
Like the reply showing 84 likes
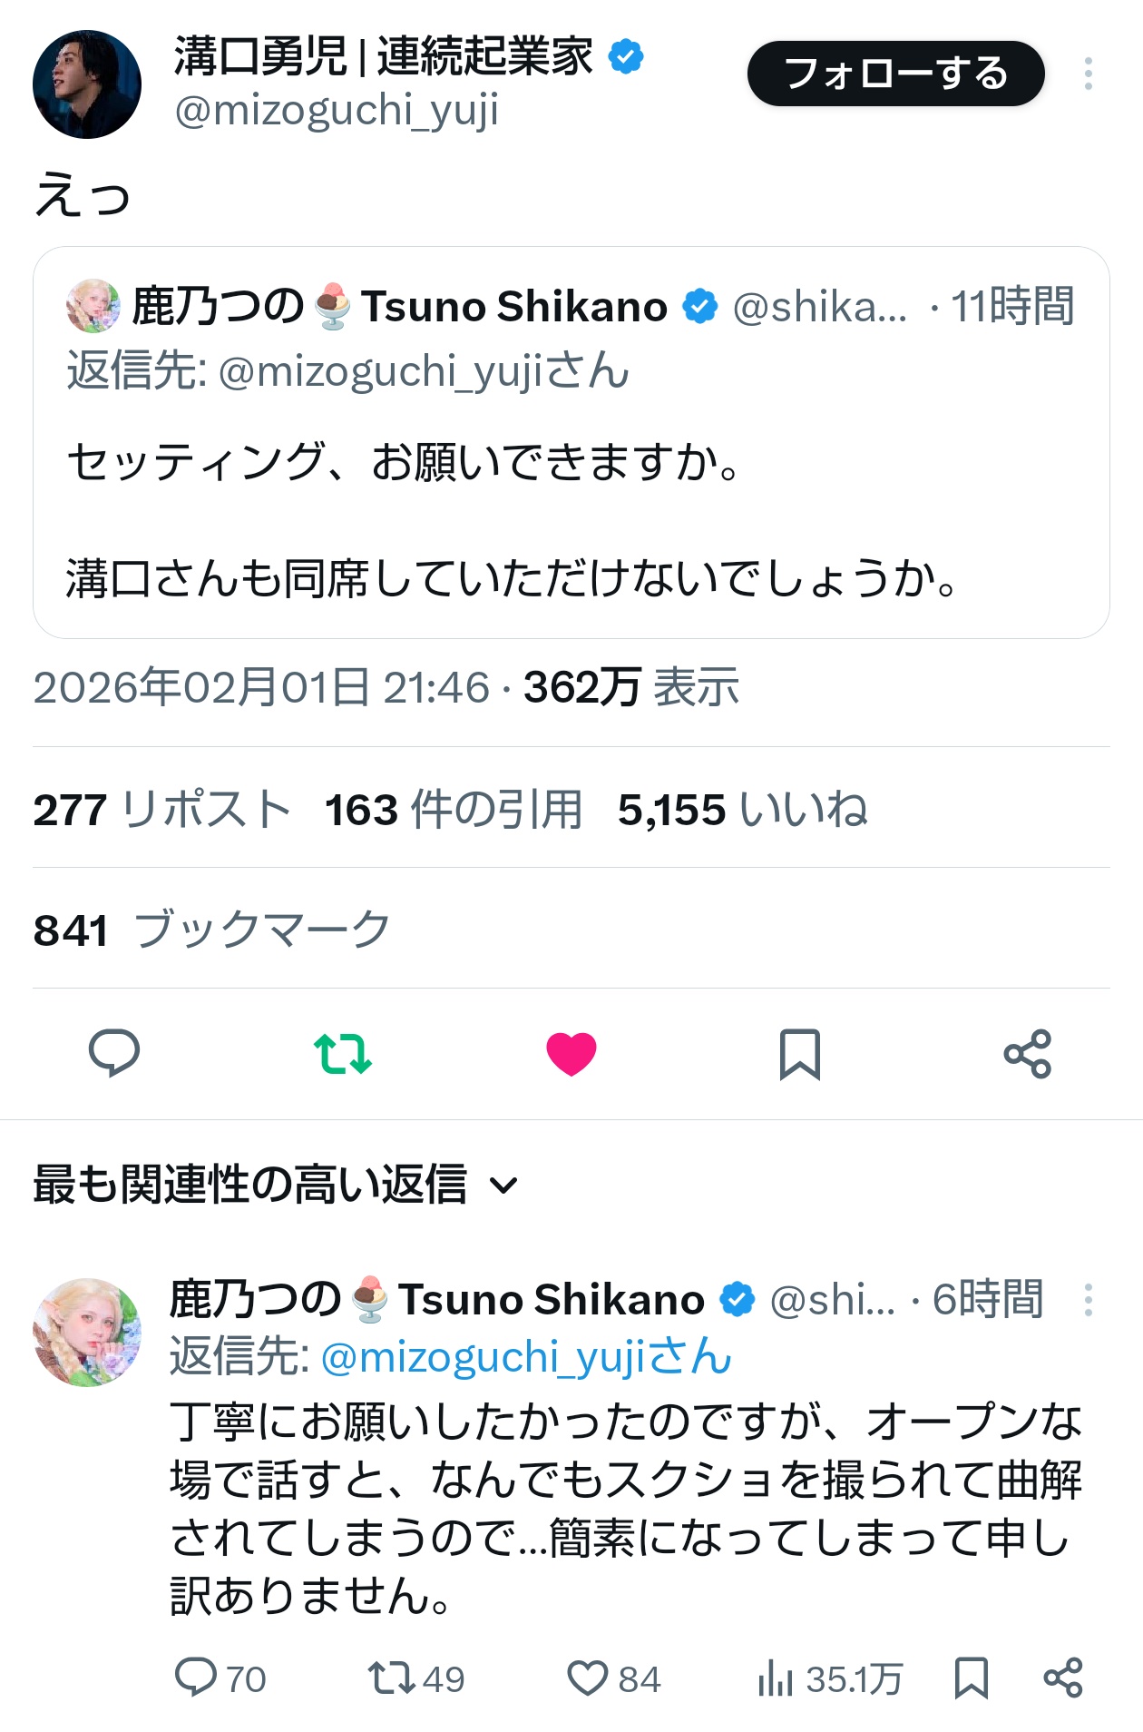click(588, 1678)
